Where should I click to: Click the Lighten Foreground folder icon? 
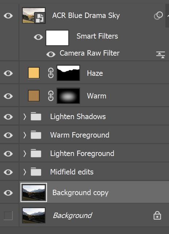(36, 153)
